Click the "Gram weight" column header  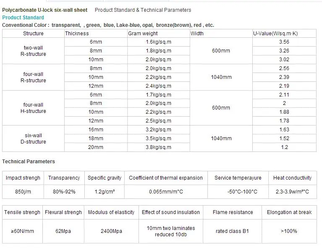(144, 34)
